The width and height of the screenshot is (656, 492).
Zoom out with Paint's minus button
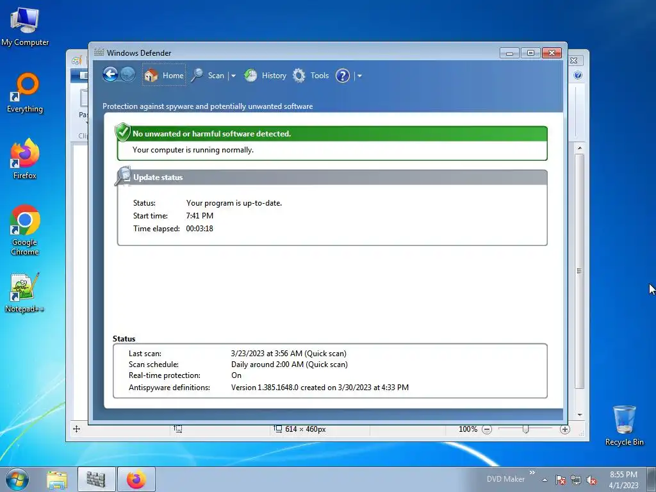(487, 429)
